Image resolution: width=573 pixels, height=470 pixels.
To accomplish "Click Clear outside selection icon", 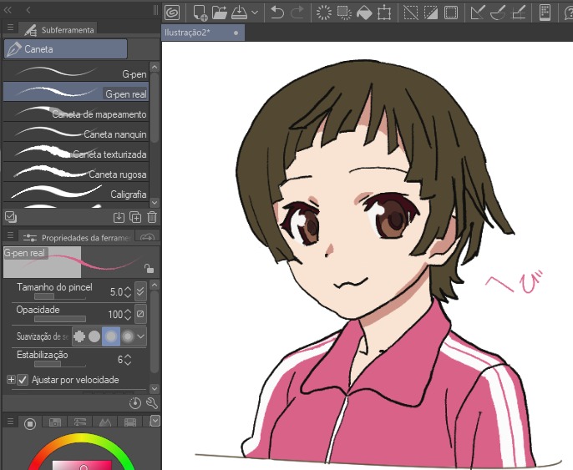I will click(344, 13).
